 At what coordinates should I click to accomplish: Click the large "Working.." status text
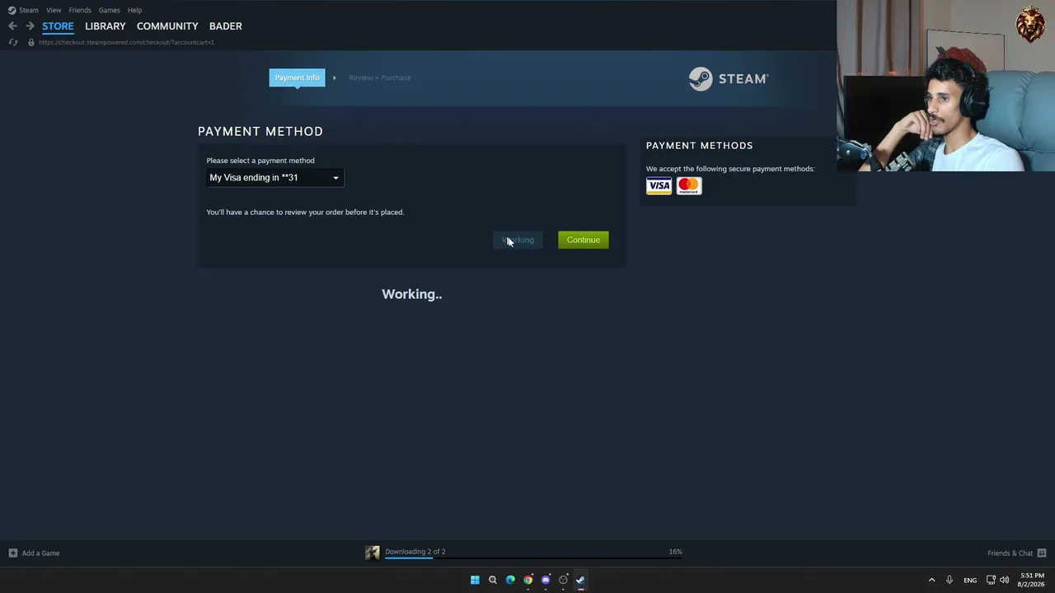coord(412,294)
